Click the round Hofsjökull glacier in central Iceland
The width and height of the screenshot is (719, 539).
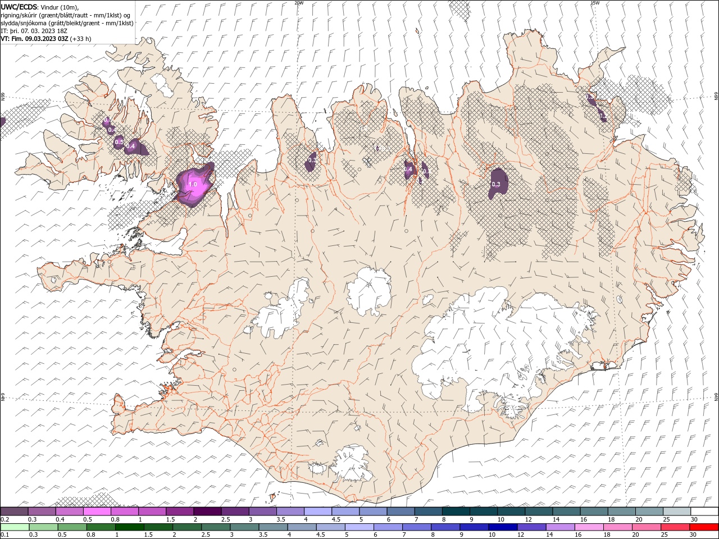tap(369, 291)
